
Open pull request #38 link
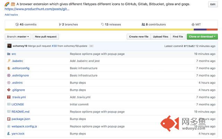54,46
